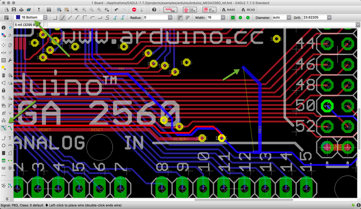The image size is (361, 209).
Task: Redraw the board view
Action: (99, 10)
